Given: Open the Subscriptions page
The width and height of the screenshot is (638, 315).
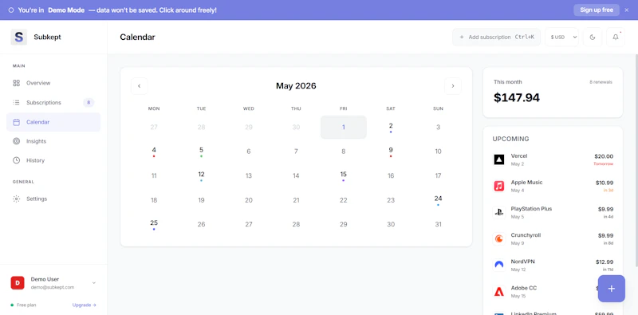Looking at the screenshot, I should pos(53,103).
